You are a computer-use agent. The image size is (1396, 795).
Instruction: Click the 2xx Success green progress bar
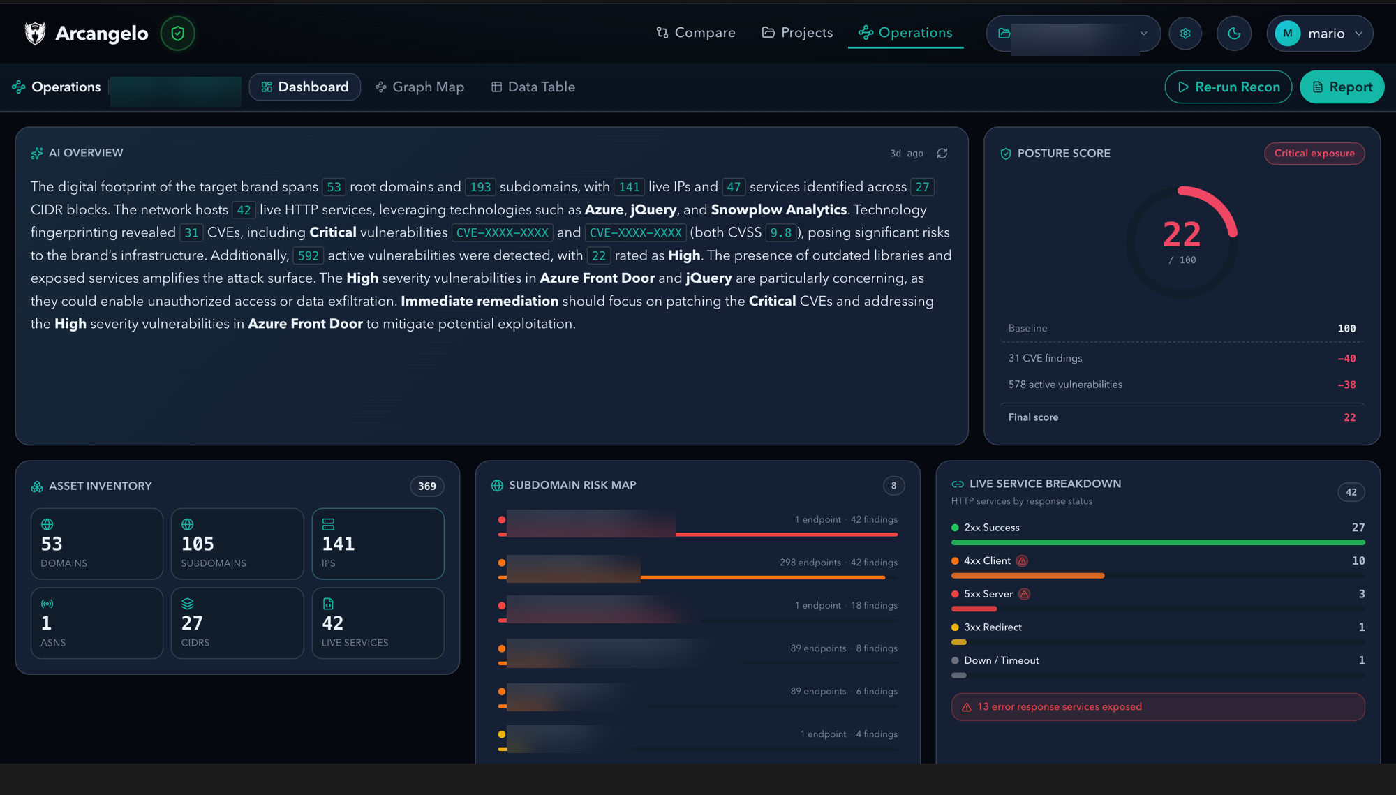[1158, 542]
